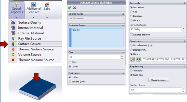Click the Ray File Source bulb icon
187x102 pixels.
tap(13, 38)
